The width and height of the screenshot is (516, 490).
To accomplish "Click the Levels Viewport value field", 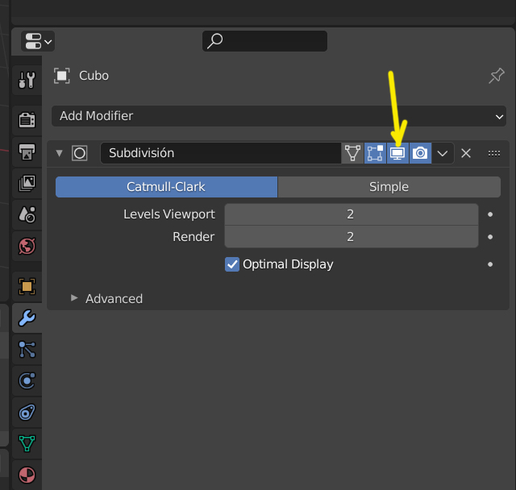I will [x=351, y=214].
